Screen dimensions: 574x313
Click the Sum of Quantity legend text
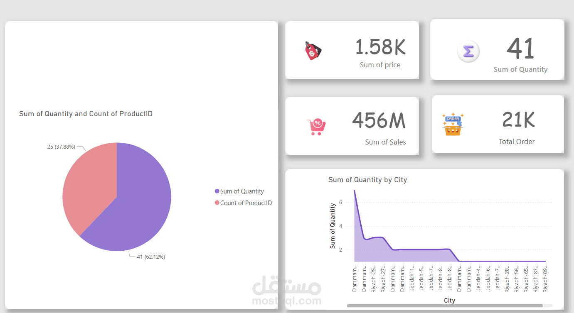pos(242,191)
